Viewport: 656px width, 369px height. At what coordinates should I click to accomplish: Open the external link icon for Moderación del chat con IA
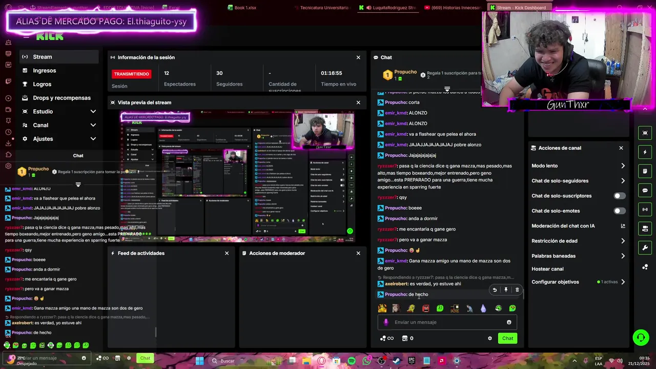click(x=623, y=226)
